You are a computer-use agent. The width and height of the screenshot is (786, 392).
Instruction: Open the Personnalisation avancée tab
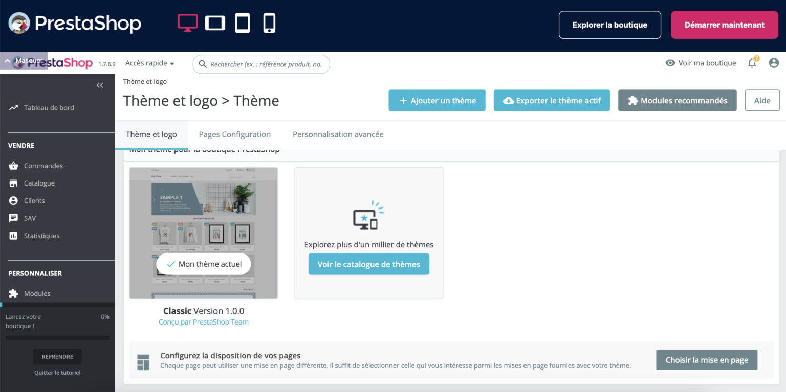click(338, 134)
